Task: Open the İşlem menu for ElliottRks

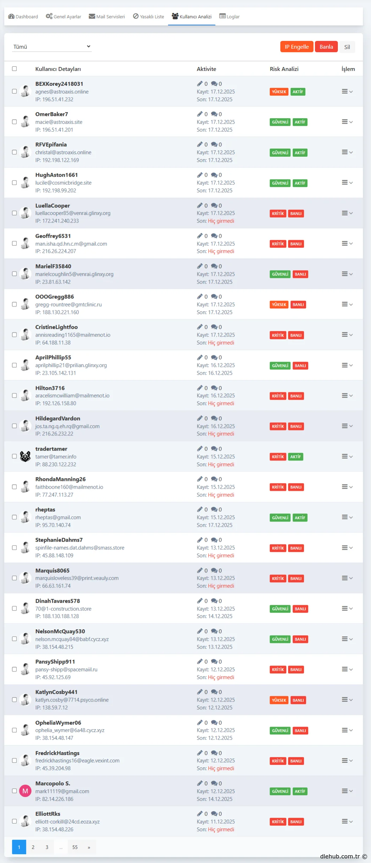Action: click(347, 821)
